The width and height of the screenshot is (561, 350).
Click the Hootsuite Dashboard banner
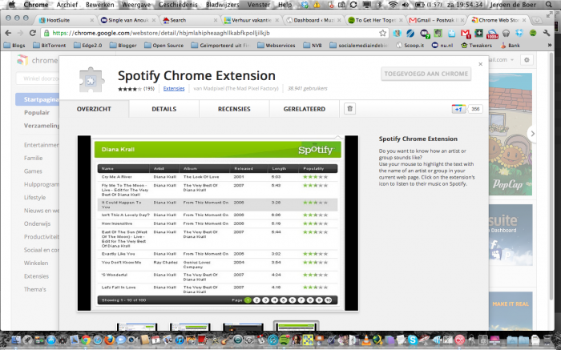tap(511, 235)
